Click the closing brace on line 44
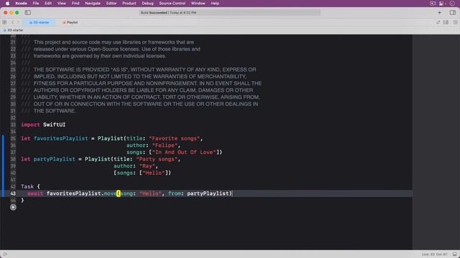The image size is (460, 258). point(22,201)
